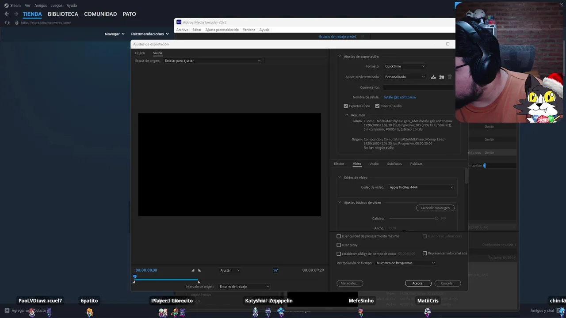Click the Media Encoder app logo
566x318 pixels.
pos(179,22)
